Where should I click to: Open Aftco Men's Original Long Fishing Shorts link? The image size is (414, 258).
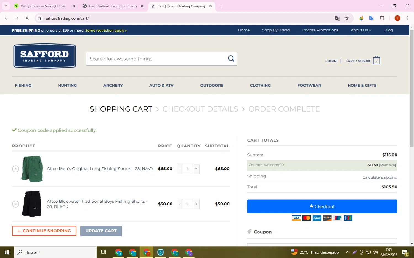(x=100, y=169)
